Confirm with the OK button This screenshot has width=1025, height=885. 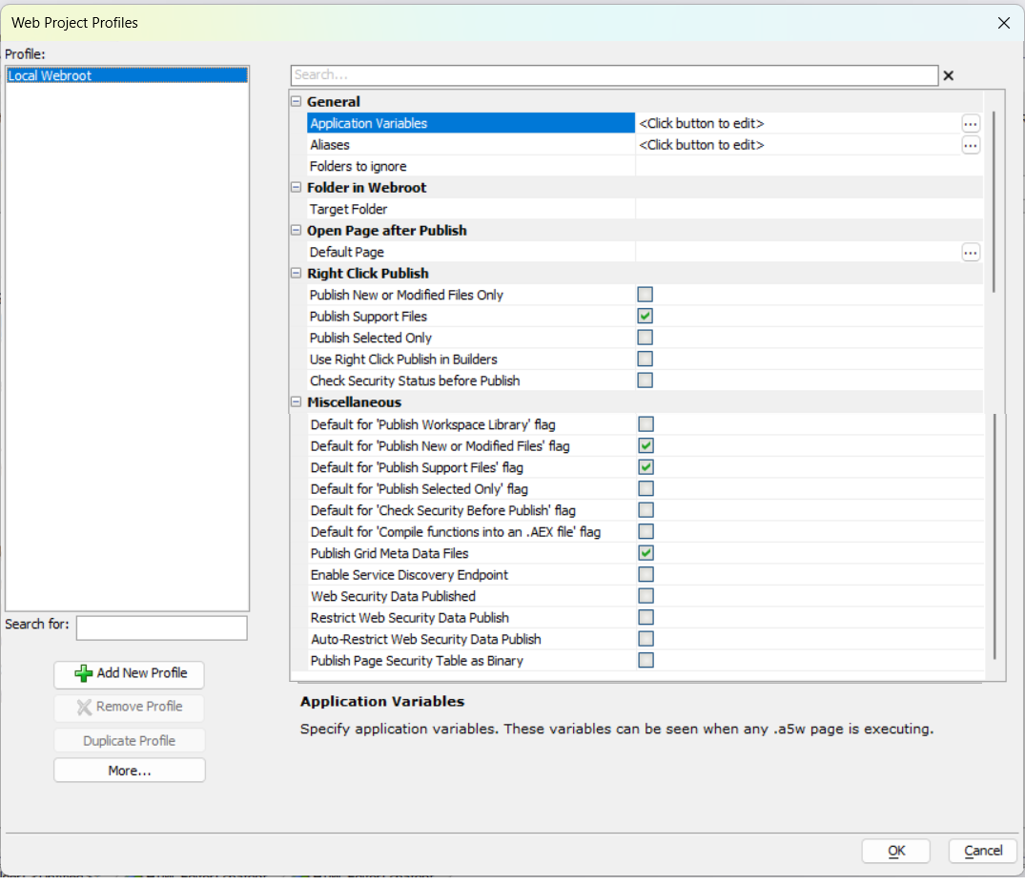895,851
